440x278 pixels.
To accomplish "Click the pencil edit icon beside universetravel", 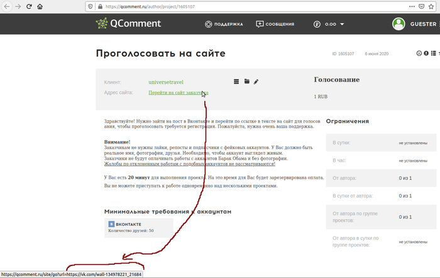I will point(256,82).
